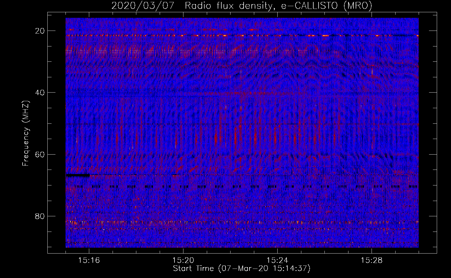Click the time axis label "15:20"
The height and width of the screenshot is (278, 451).
click(x=183, y=260)
